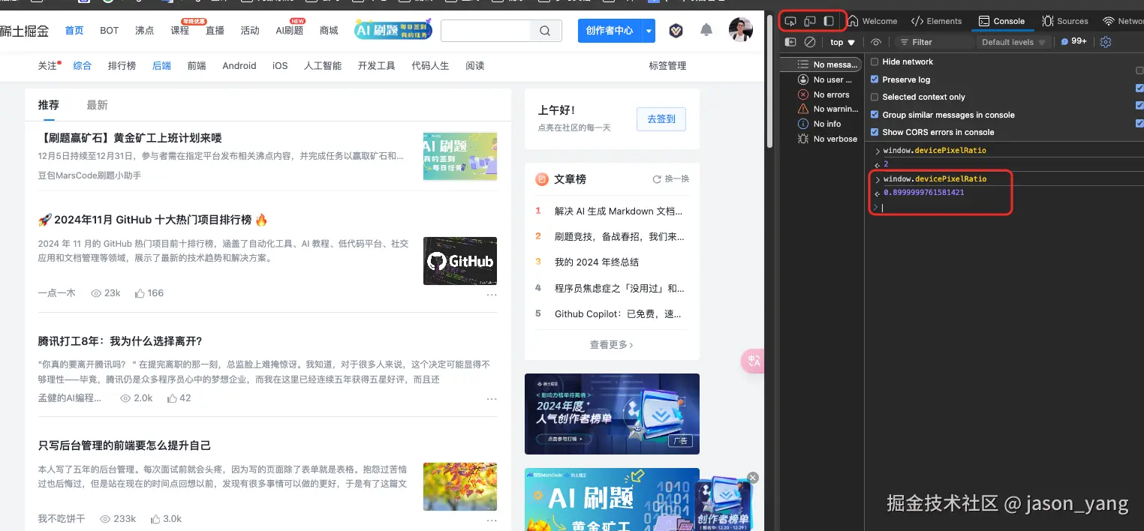
Task: Open article 只写后台管理的前端要怎么提升自己
Action: [x=125, y=445]
